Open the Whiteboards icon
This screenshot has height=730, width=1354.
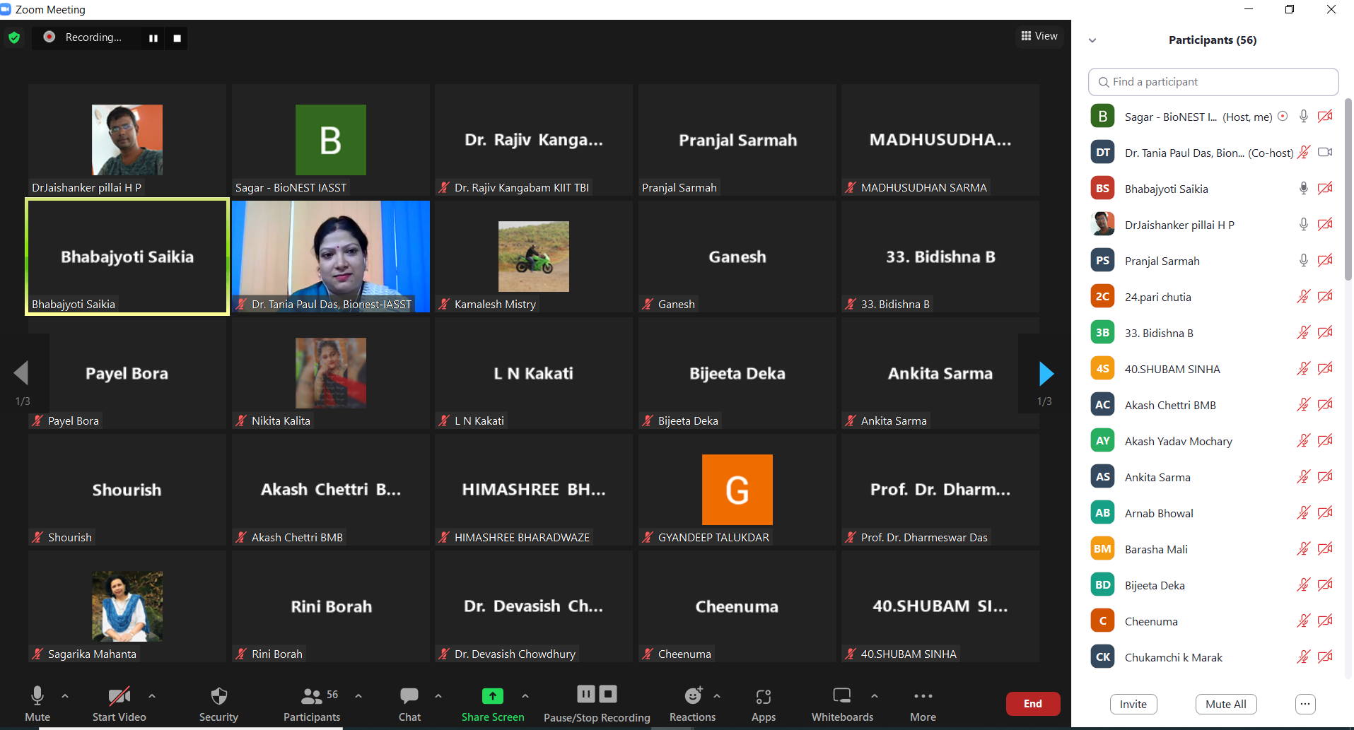pos(841,697)
